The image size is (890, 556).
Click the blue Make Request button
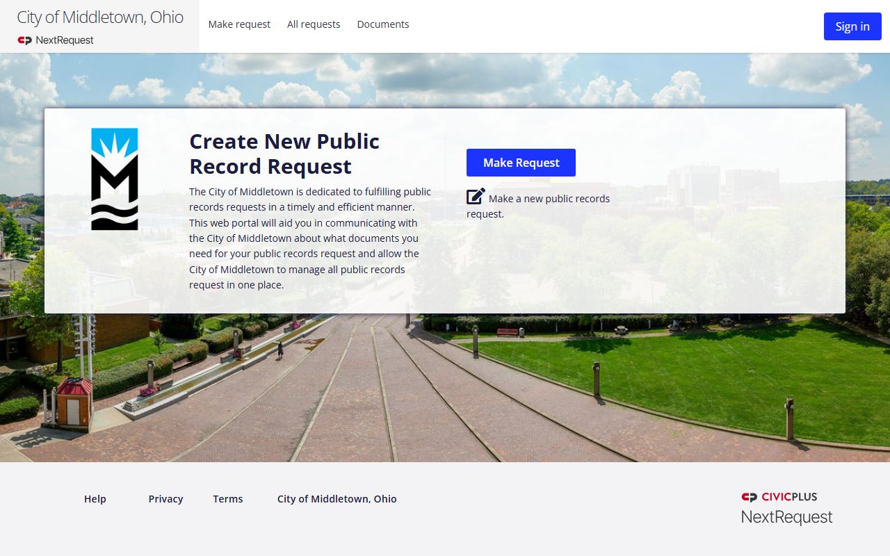(521, 163)
